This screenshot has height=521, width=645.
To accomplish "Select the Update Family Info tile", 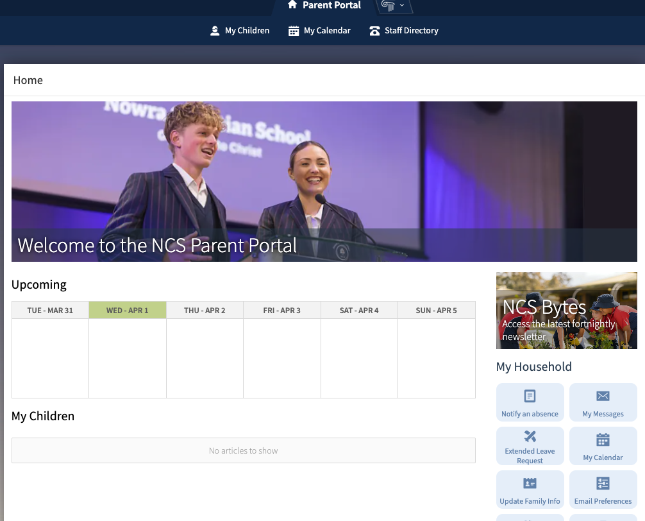I will [x=530, y=490].
